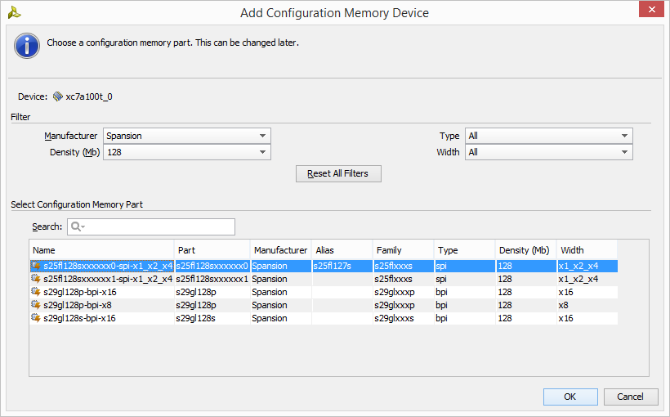Sort by Manufacturer column header
Viewport: 670px width, 417px height.
(281, 250)
